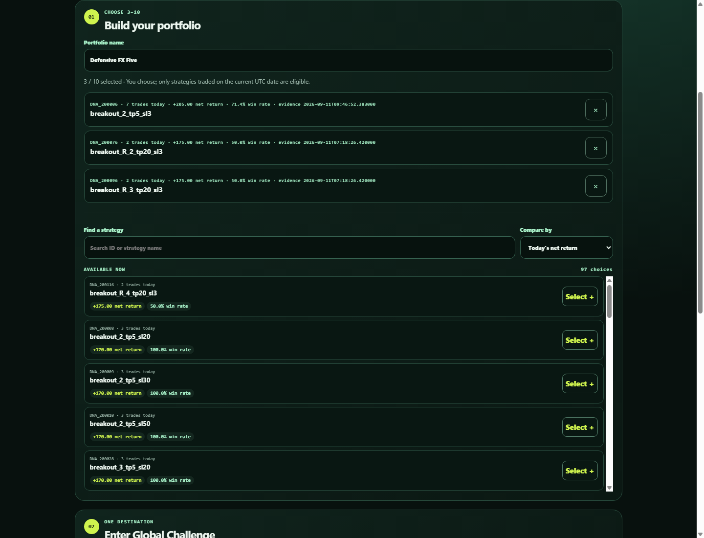Click the 100.0% win rate tag of breakout_2_tp5_sl50

point(171,437)
